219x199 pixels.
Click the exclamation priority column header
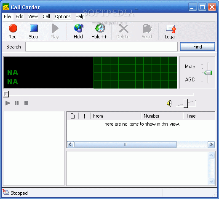pos(84,116)
